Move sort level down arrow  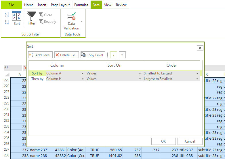tap(122, 55)
